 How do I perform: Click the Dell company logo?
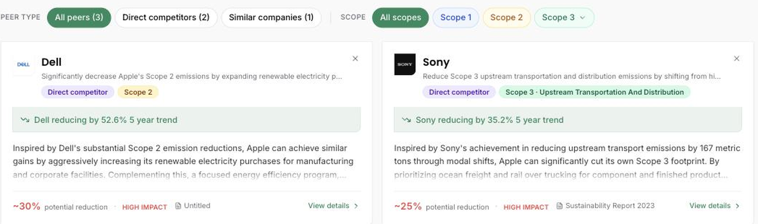pyautogui.click(x=24, y=65)
